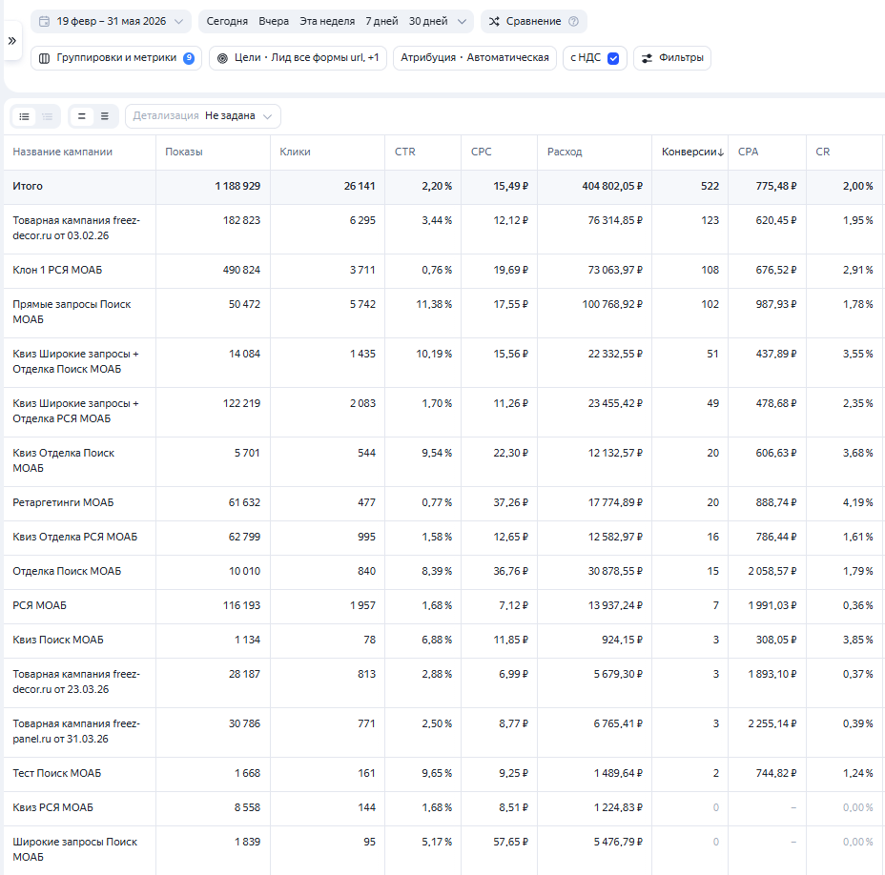The width and height of the screenshot is (885, 875).
Task: Click the calendar icon in date range
Action: click(x=44, y=21)
